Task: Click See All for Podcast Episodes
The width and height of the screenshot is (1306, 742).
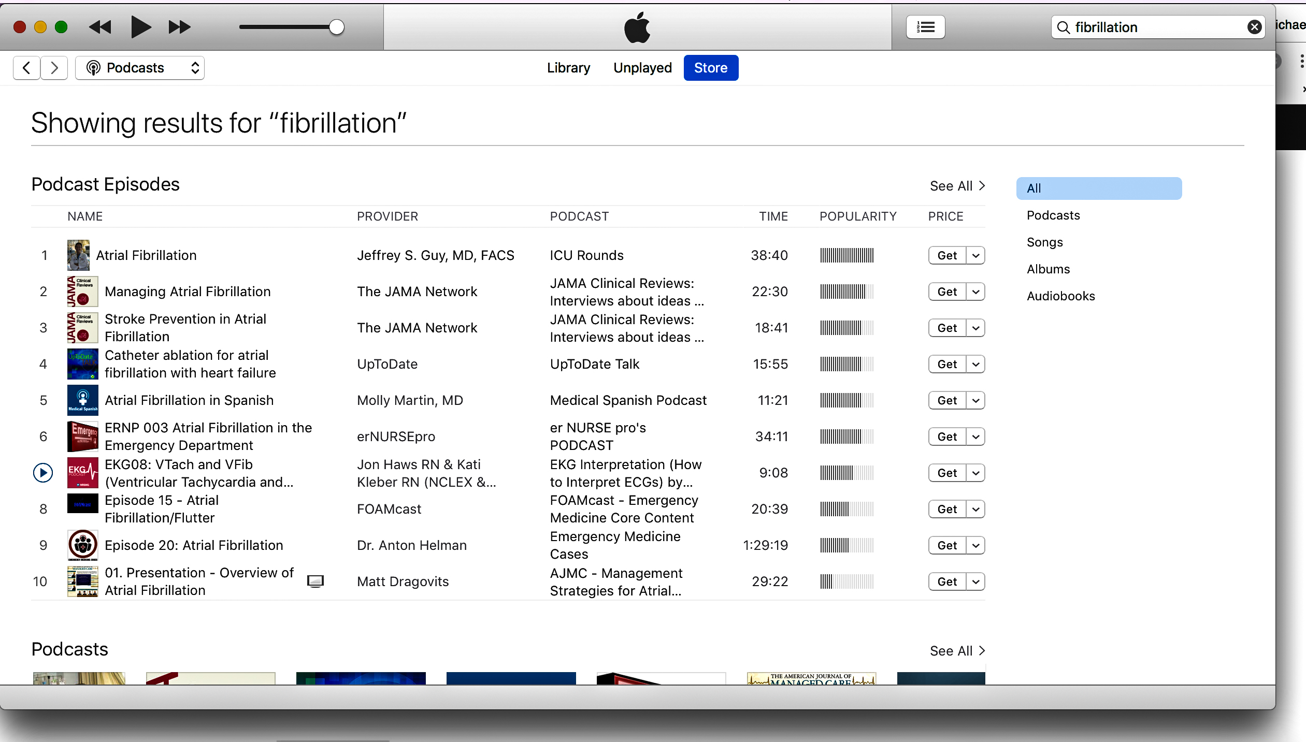Action: [x=957, y=186]
